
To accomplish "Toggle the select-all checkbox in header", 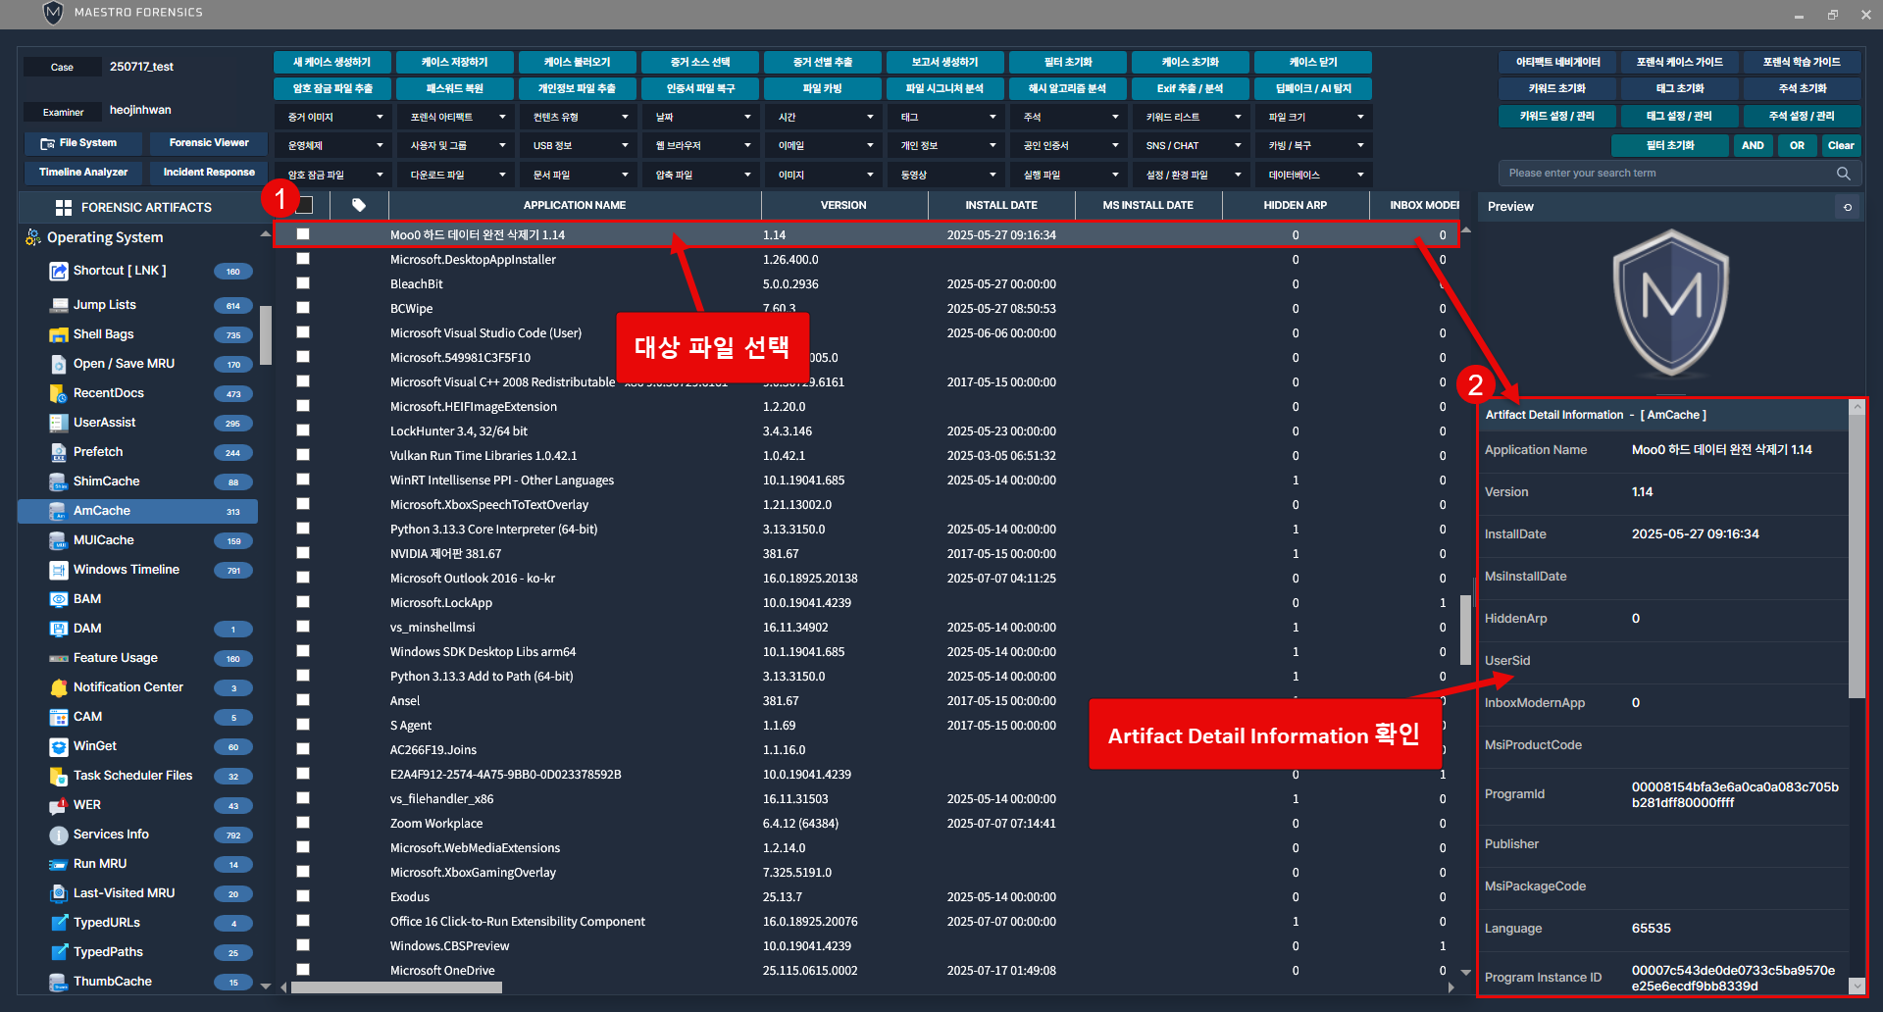I will (x=304, y=205).
